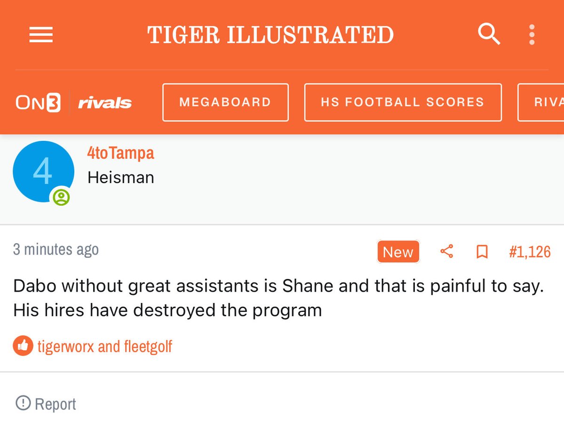564x425 pixels.
Task: Click the thumbs-up like icon
Action: coord(23,346)
